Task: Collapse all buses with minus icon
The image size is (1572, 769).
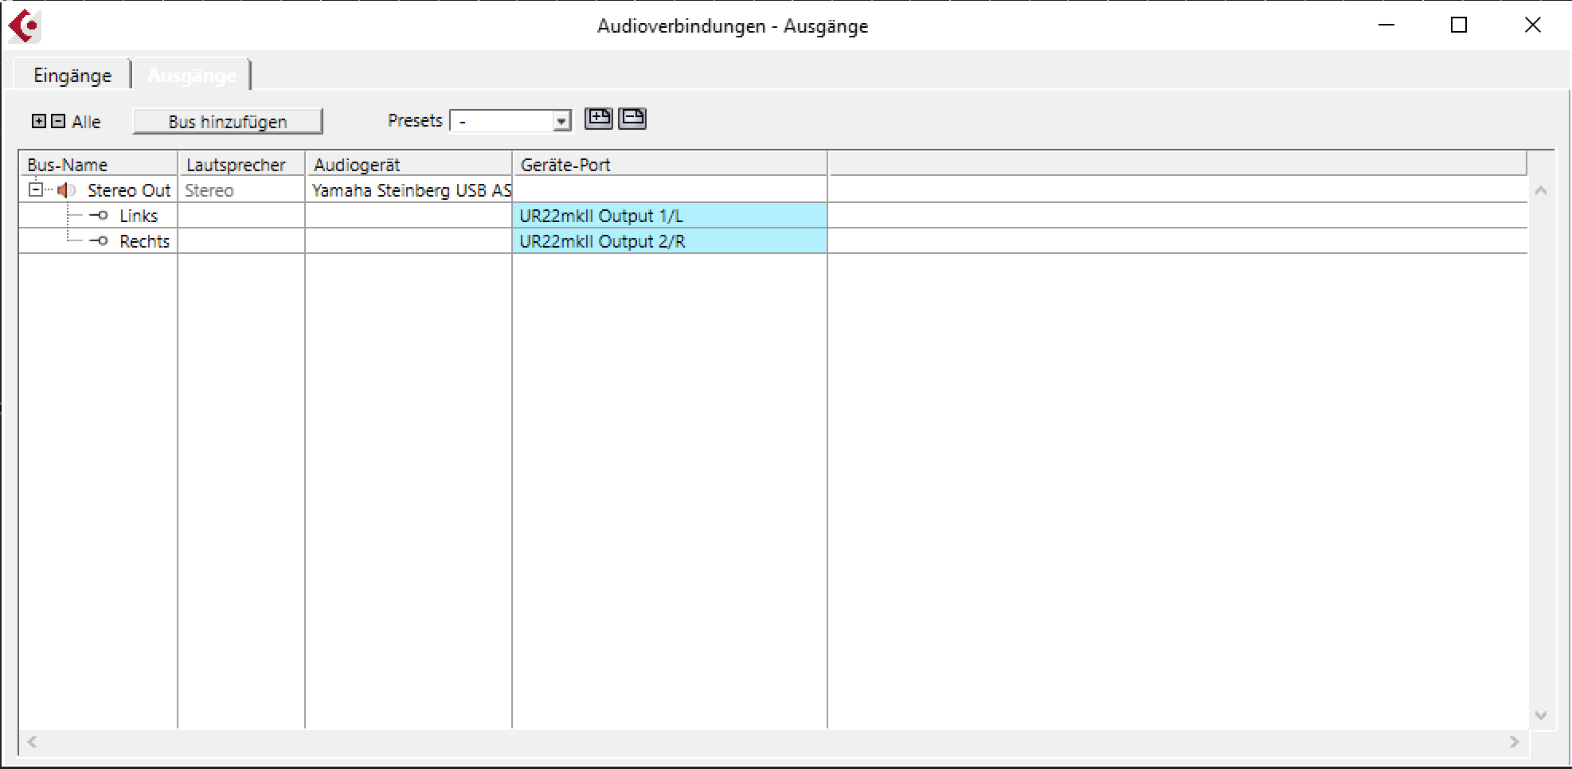Action: point(58,121)
